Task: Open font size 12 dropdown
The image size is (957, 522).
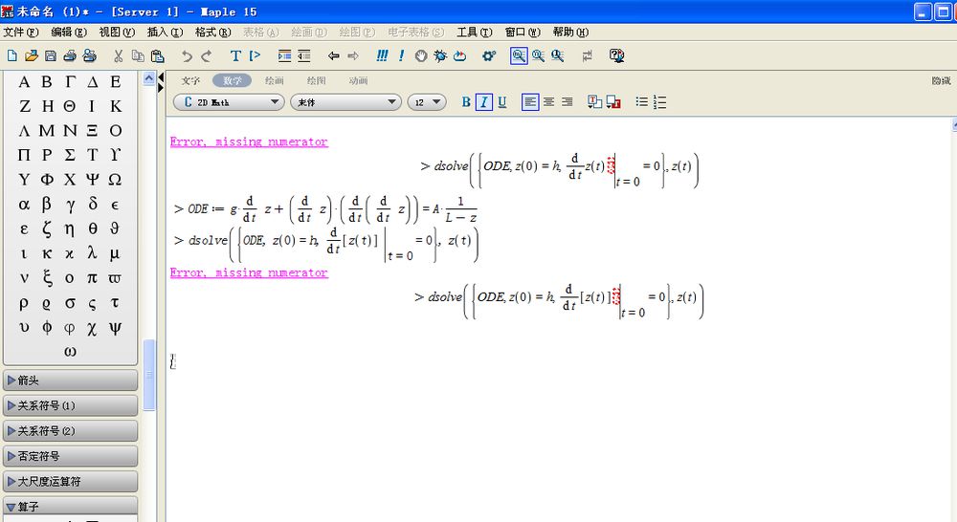Action: (427, 102)
